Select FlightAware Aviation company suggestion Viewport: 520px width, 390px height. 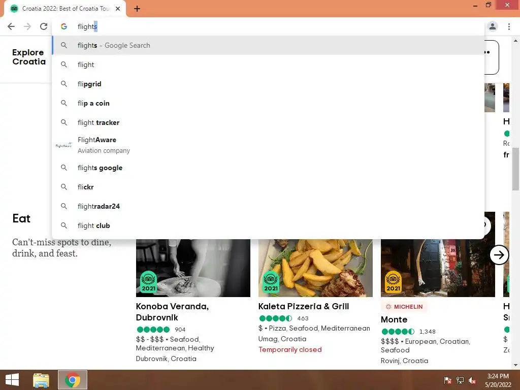pyautogui.click(x=268, y=145)
